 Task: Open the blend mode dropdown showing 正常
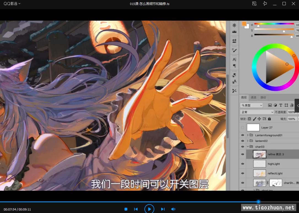(257, 112)
